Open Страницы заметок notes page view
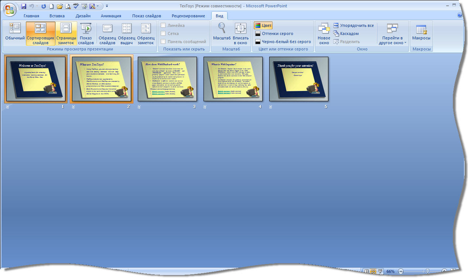 (x=66, y=32)
